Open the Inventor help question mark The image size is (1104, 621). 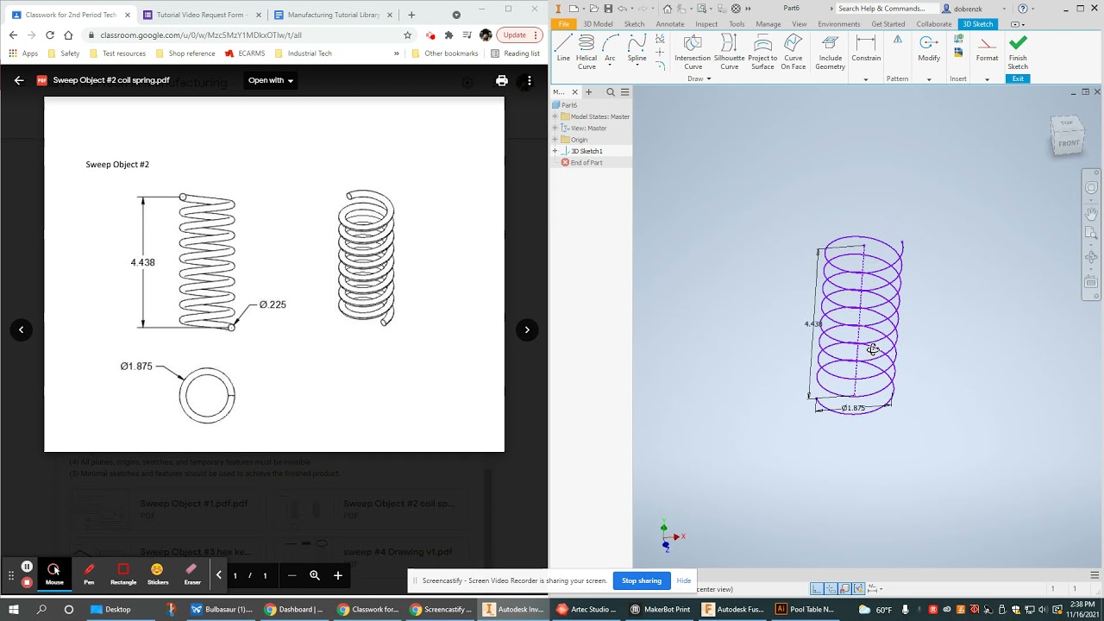(1023, 8)
